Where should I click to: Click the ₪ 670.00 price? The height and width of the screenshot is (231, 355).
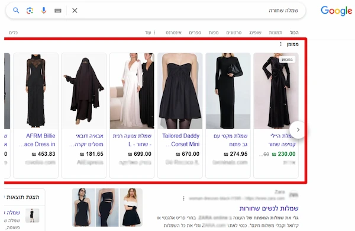188,154
